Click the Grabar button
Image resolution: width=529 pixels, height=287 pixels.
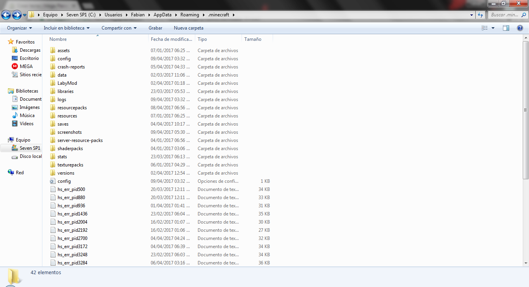coord(156,28)
